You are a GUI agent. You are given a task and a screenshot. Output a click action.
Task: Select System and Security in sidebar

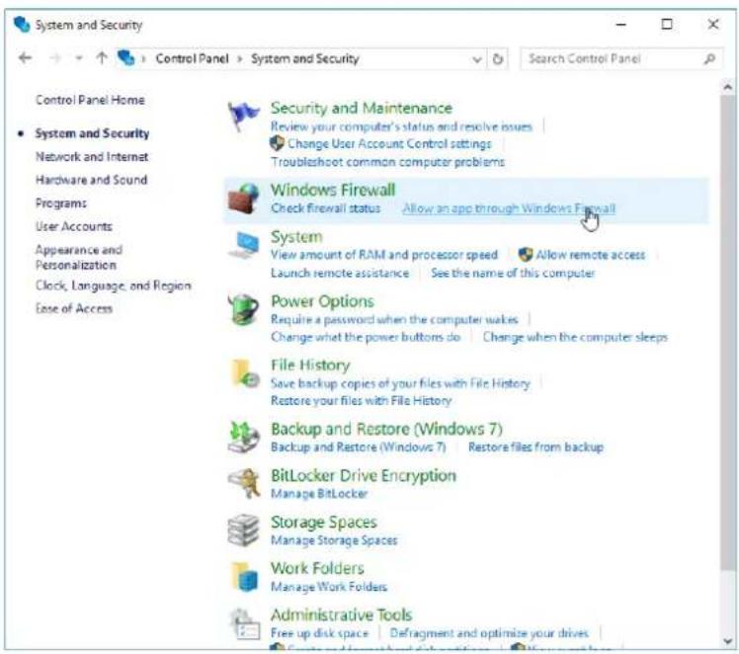pyautogui.click(x=92, y=133)
